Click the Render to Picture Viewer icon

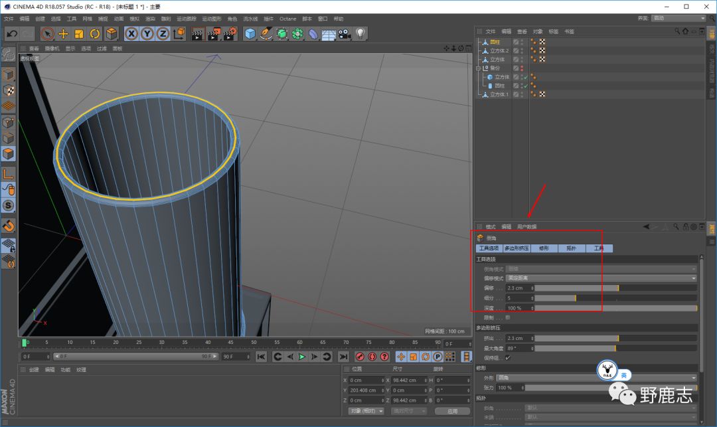pos(213,33)
